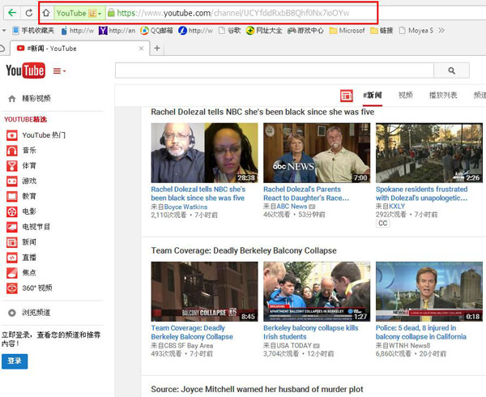Open the Microsof bookmarks folder
This screenshot has width=486, height=397.
(347, 30)
